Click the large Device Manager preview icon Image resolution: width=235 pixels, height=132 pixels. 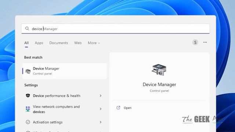pos(159,70)
